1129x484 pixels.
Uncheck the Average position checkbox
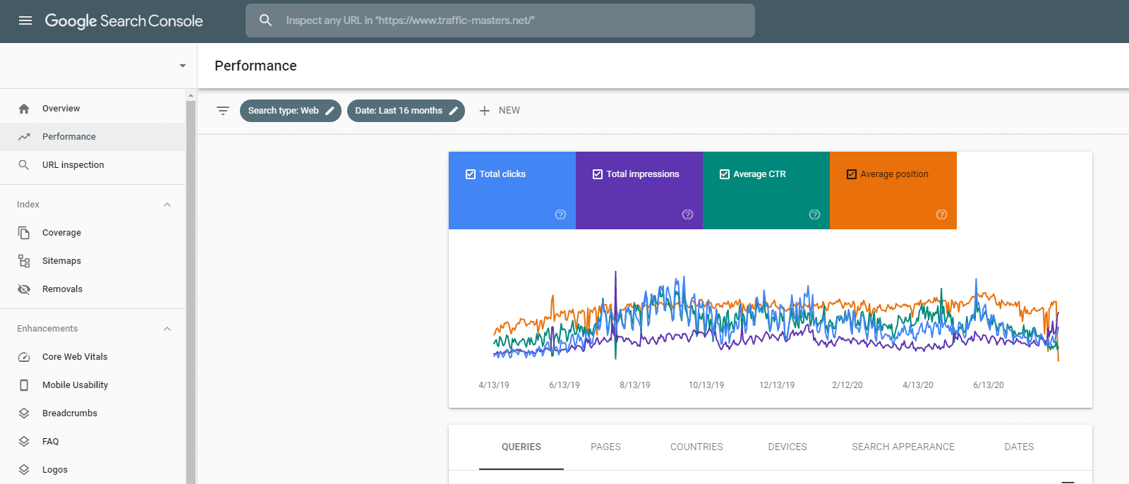coord(852,174)
